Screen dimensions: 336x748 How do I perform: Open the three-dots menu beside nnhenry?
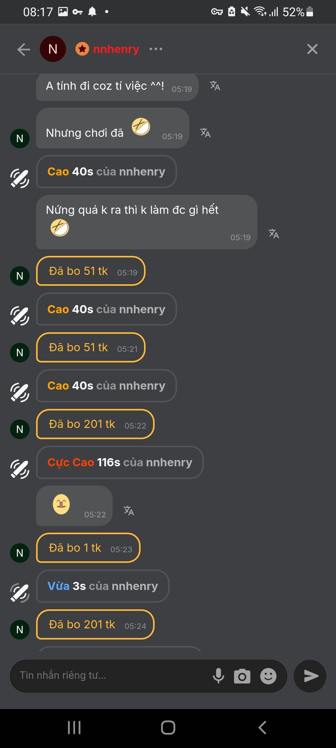click(x=156, y=49)
